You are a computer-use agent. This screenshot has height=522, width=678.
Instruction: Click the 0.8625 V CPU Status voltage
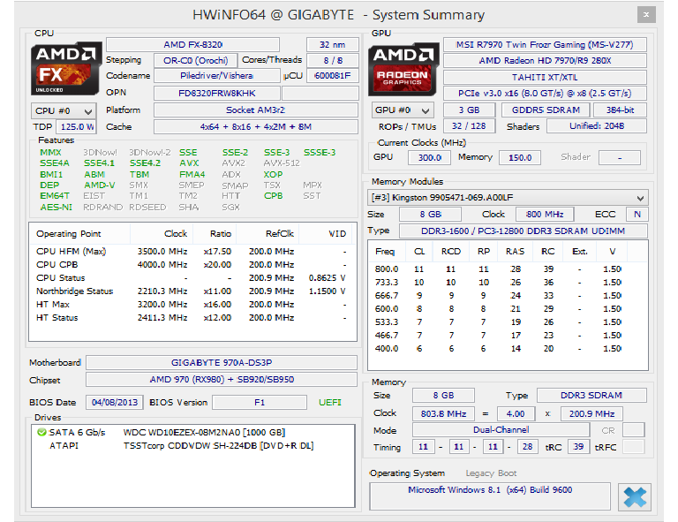(327, 277)
